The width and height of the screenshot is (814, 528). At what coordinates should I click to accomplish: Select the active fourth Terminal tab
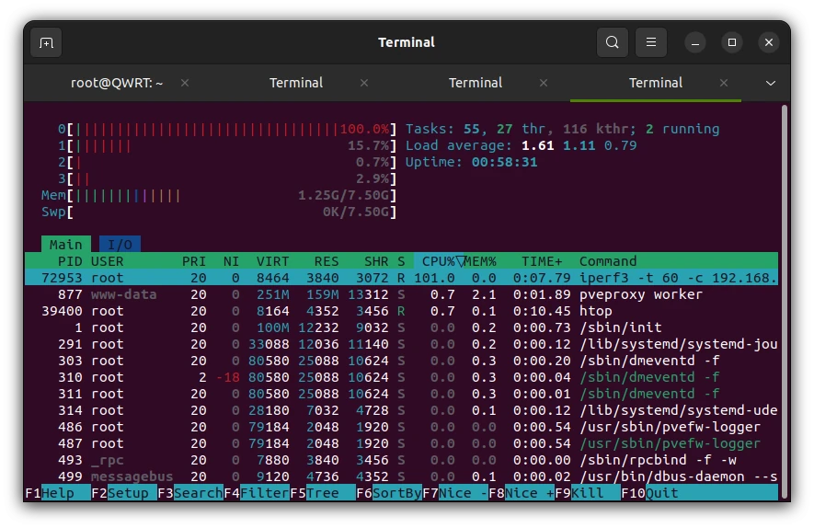(656, 83)
